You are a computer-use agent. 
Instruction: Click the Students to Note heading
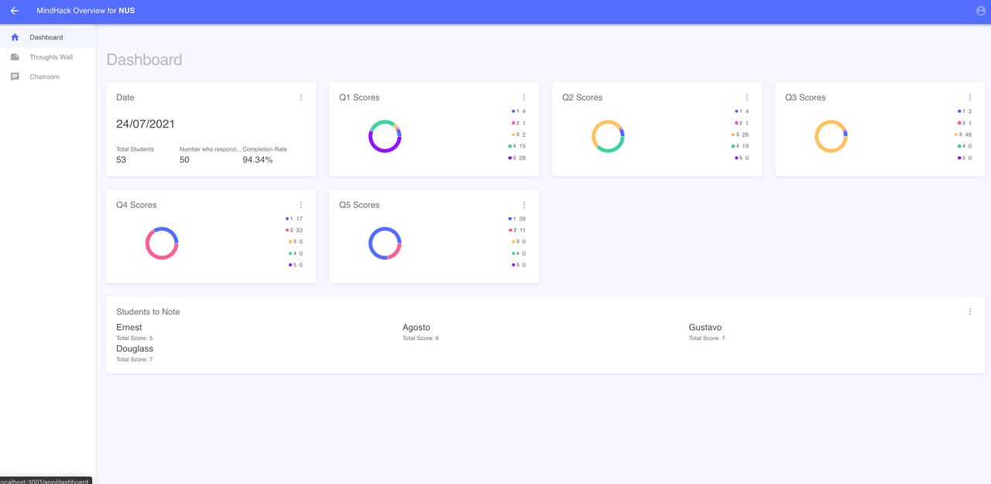148,312
